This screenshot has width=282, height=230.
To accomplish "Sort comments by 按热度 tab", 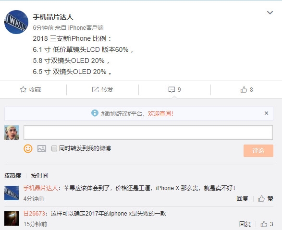I will coord(13,175).
